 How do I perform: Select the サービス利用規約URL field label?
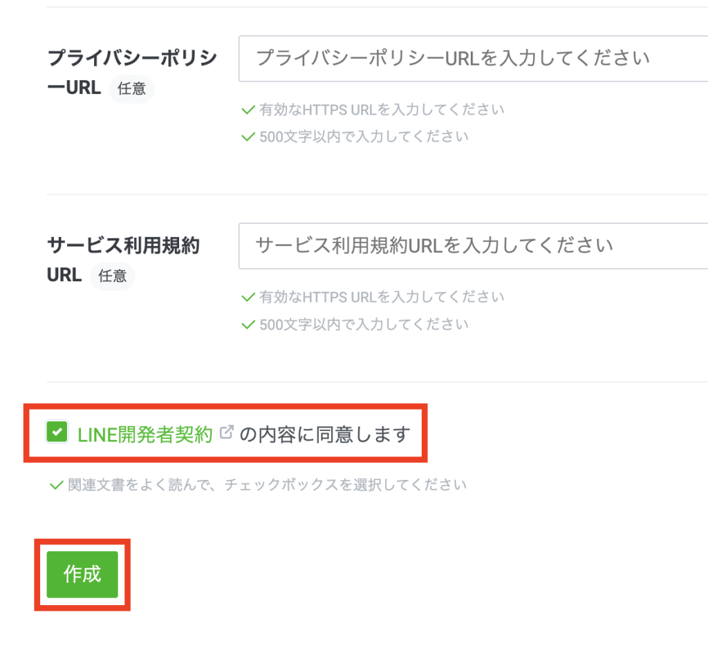coord(123,246)
